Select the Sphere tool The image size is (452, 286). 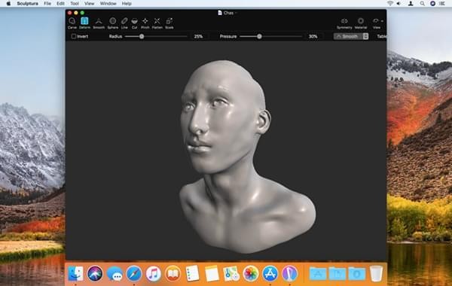pyautogui.click(x=113, y=23)
